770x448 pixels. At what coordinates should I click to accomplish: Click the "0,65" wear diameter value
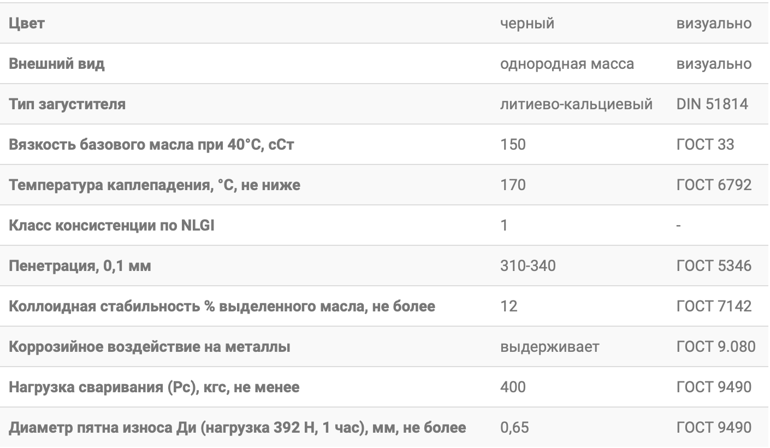pos(514,427)
